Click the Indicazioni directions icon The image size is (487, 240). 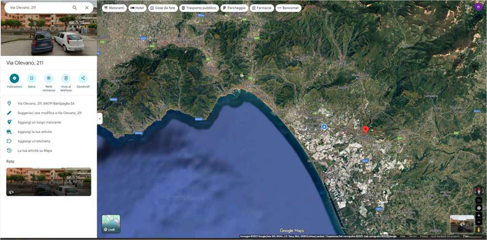point(14,78)
